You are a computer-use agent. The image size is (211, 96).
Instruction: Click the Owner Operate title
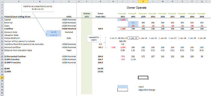(136, 8)
